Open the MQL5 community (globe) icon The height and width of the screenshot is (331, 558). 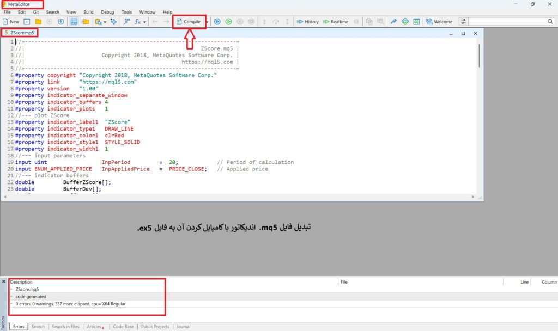tap(405, 22)
